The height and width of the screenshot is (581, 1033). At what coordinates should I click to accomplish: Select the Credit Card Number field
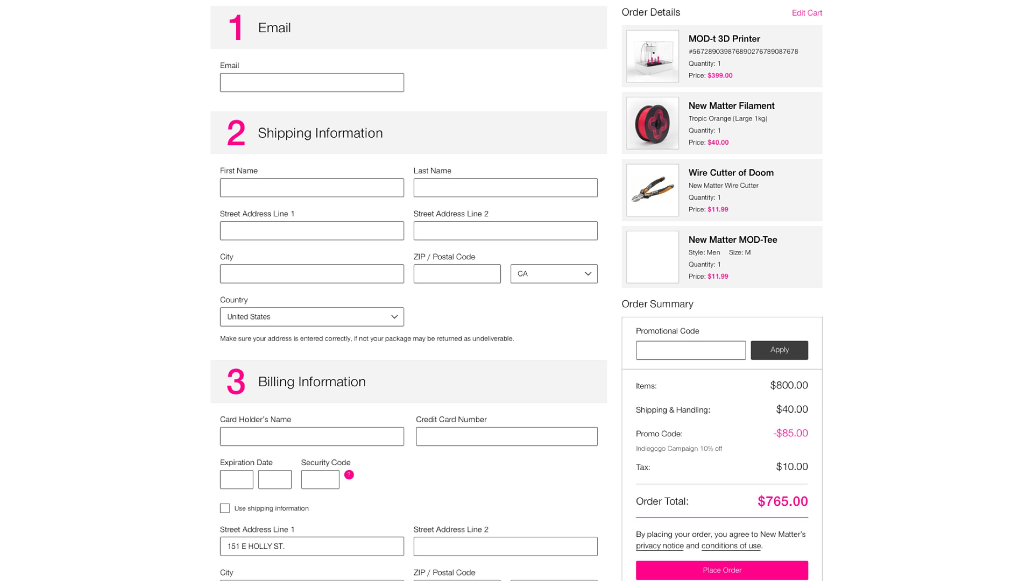(507, 436)
